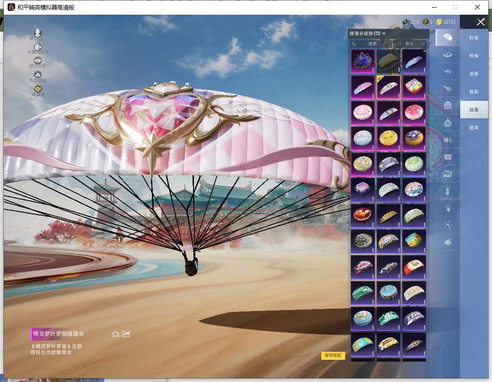Select the dark blue starry parachute skin

pyautogui.click(x=363, y=61)
